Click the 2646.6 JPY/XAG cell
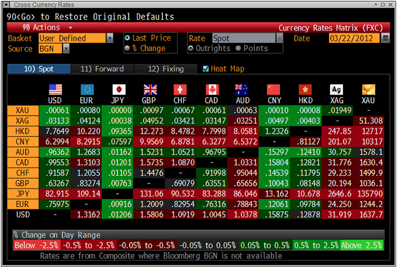Viewport: 397px width, 267px height. [337, 194]
